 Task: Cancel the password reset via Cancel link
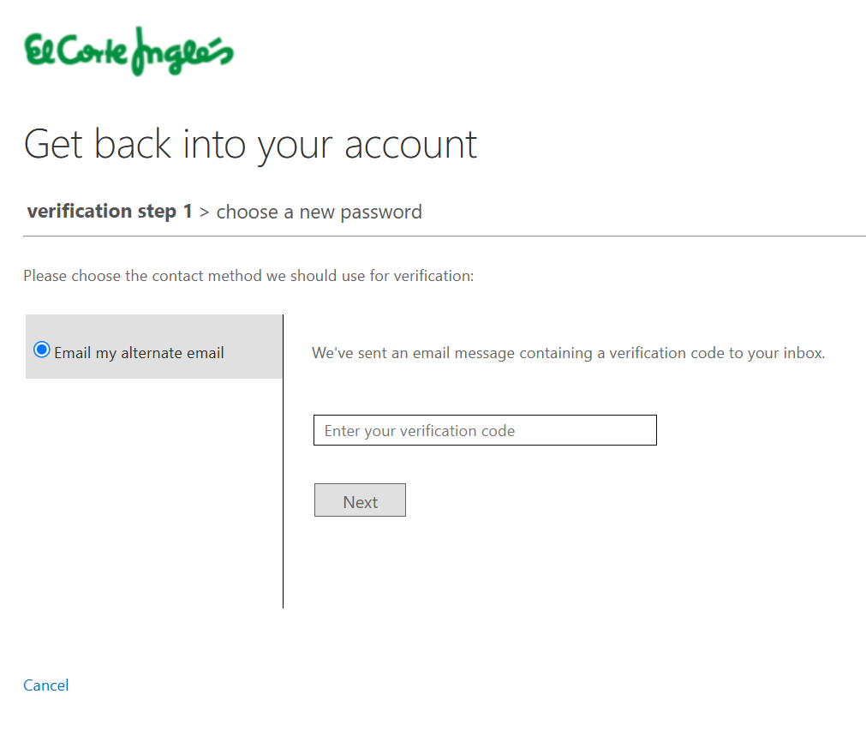[x=46, y=685]
